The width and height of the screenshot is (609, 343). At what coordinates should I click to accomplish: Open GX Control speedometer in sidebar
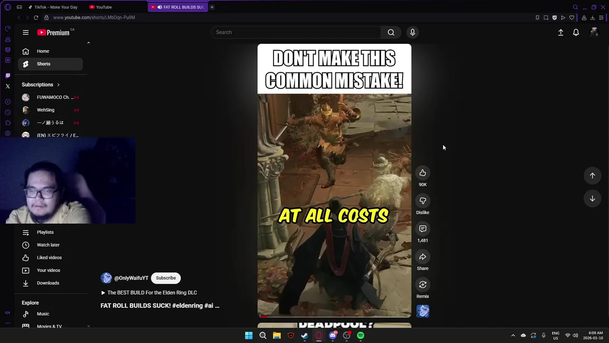(x=8, y=29)
